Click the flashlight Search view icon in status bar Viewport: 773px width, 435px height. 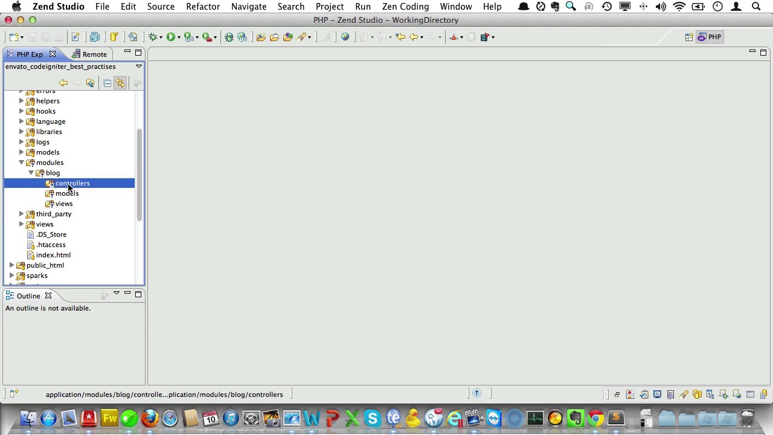click(684, 395)
